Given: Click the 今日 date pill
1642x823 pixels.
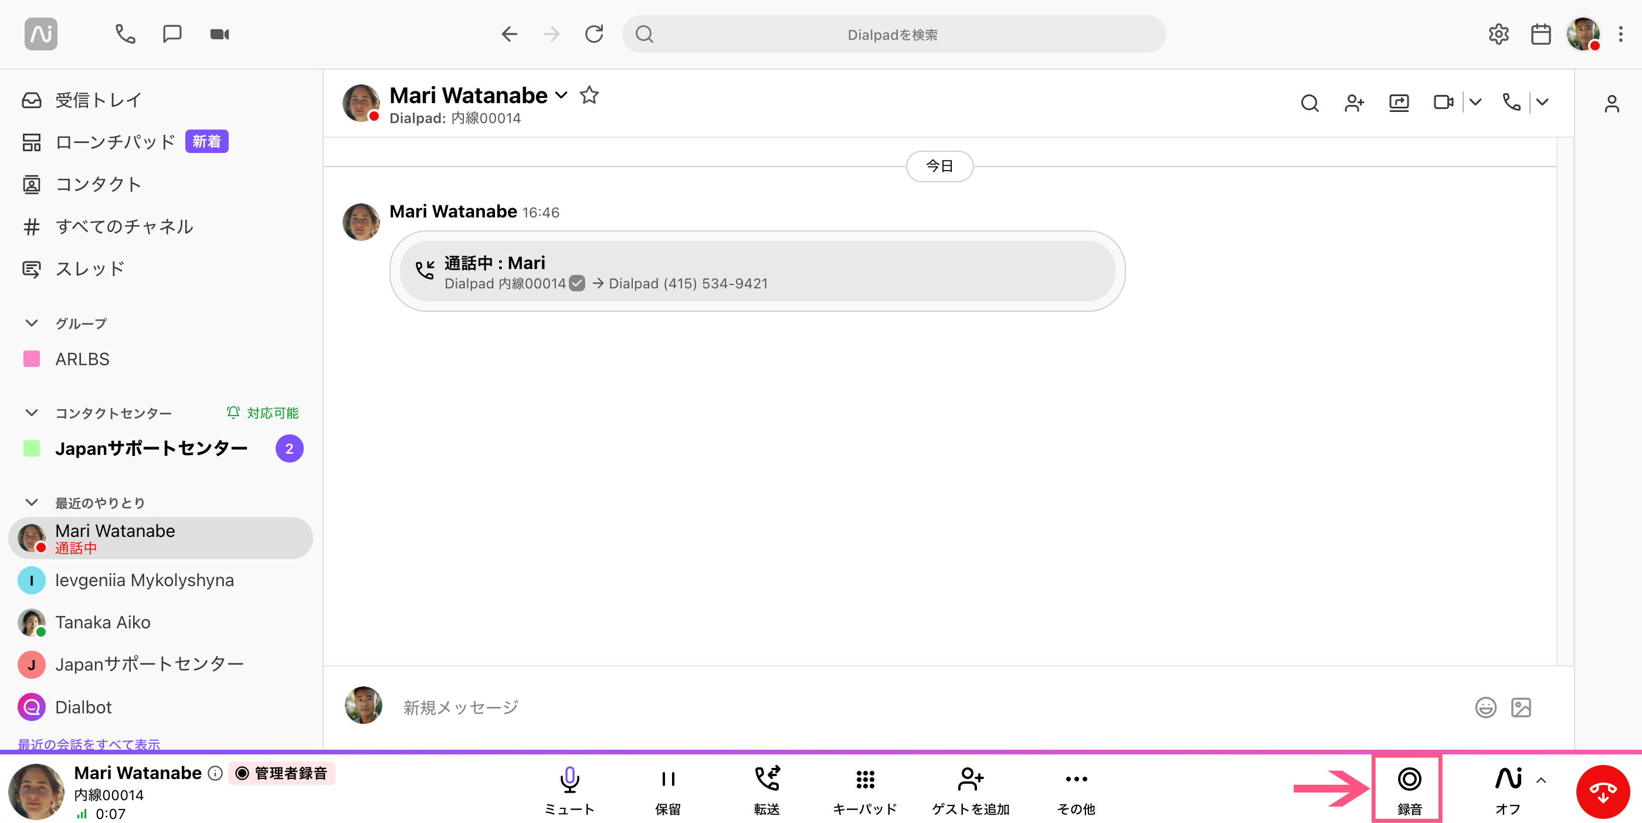Looking at the screenshot, I should click(939, 166).
